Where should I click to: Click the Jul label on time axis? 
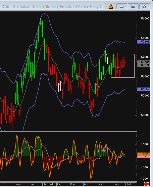(129, 184)
